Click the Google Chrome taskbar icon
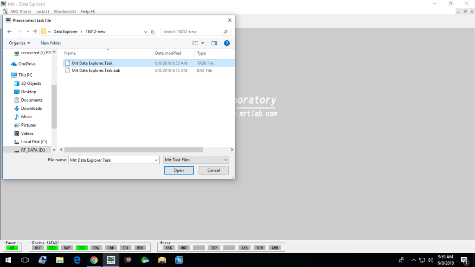Screen dimensions: 475x267 click(x=94, y=260)
